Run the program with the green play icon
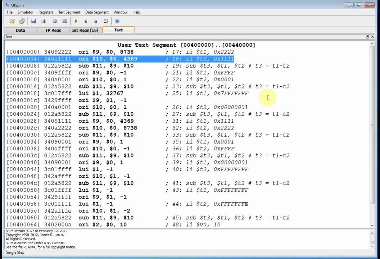Viewport: 380px width, 259px height. [76, 21]
